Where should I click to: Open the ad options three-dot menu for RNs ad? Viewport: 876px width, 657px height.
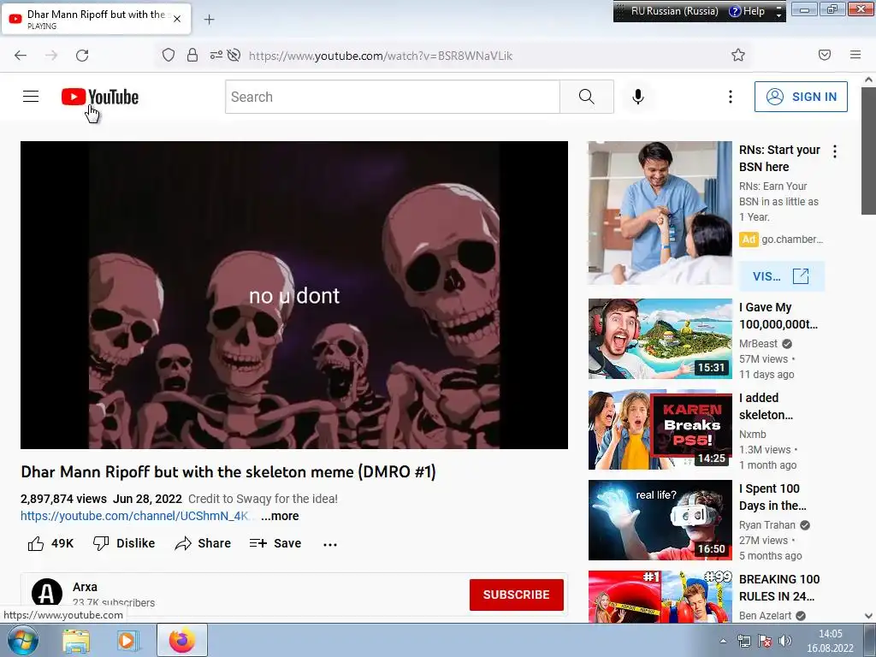pos(835,151)
